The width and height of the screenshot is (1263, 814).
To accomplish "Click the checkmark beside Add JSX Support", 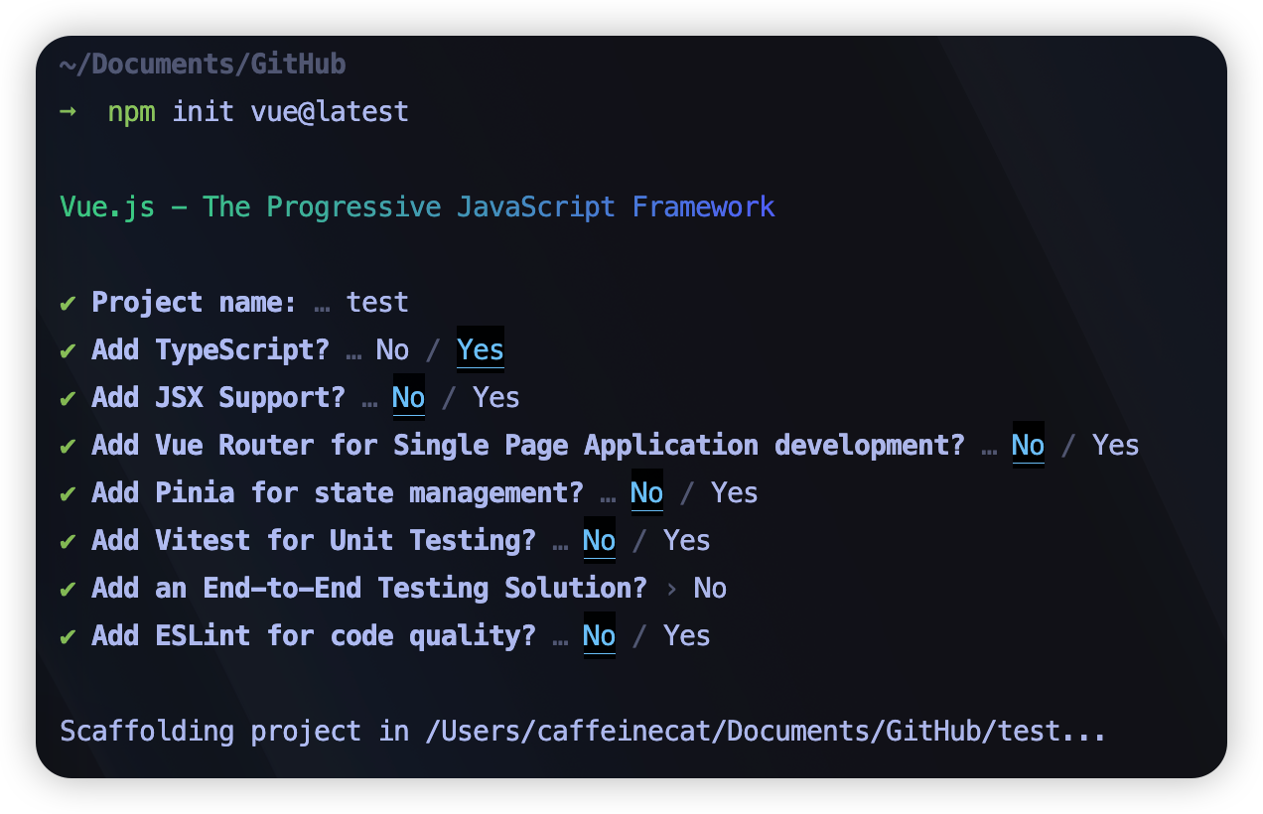I will tap(68, 398).
